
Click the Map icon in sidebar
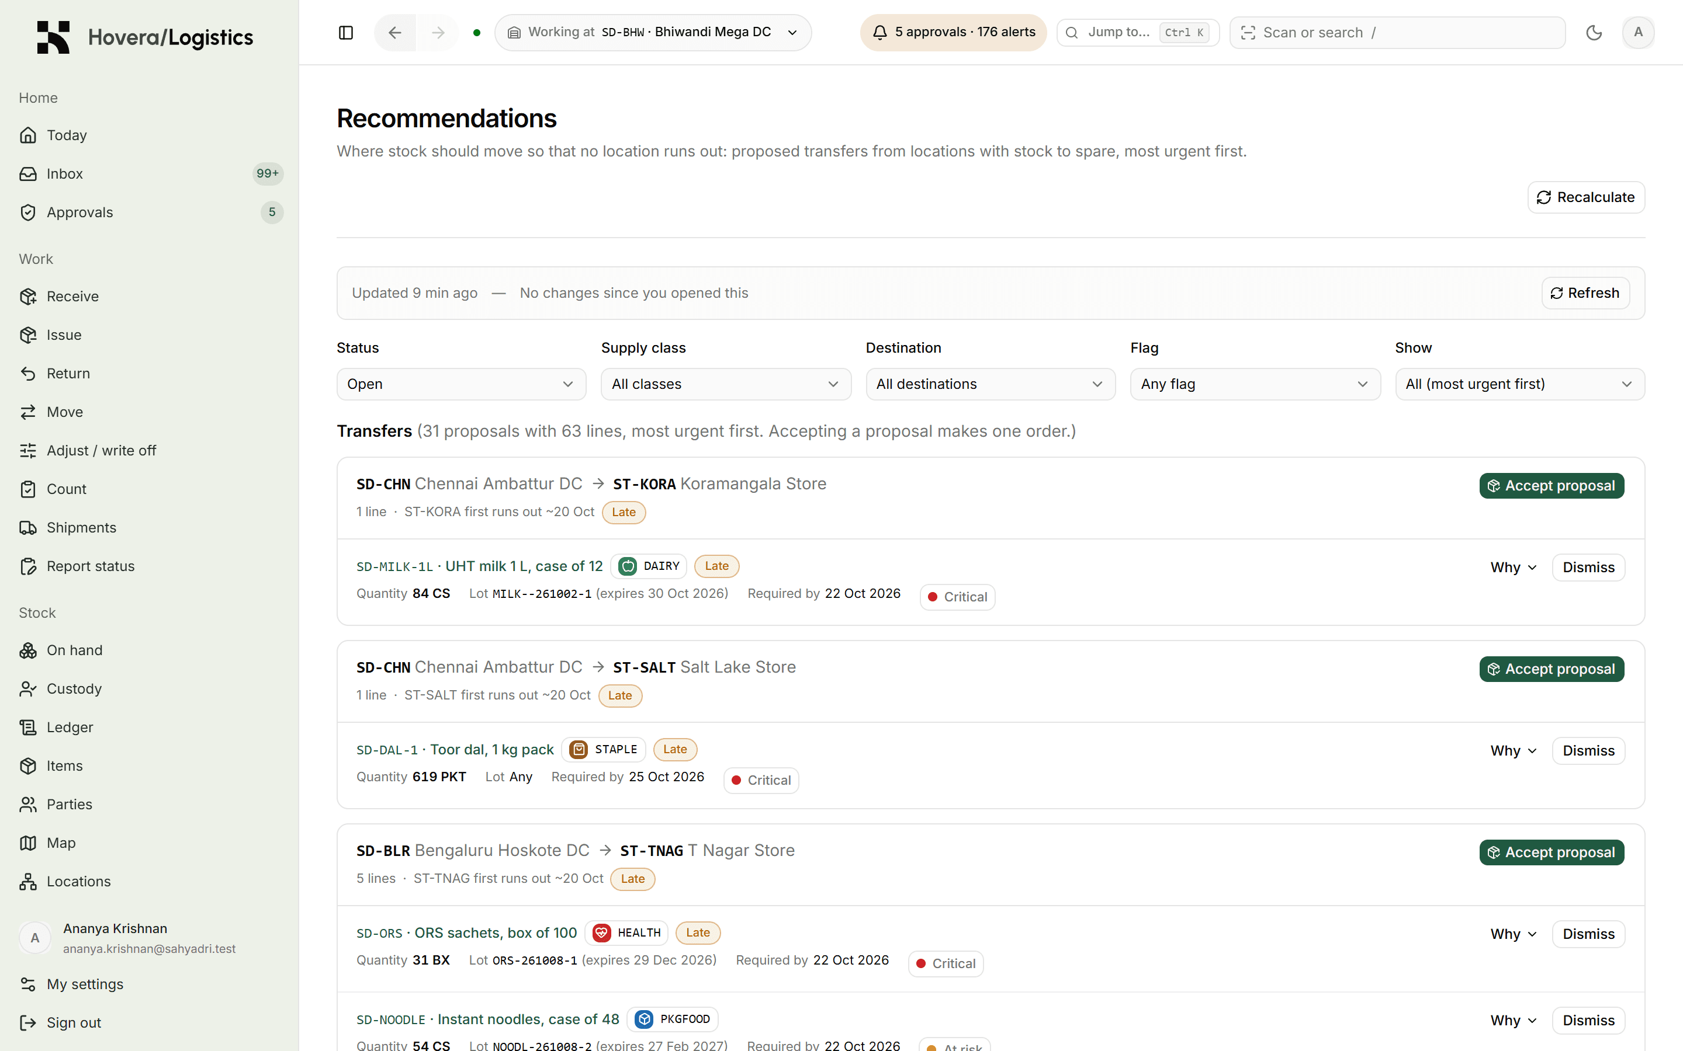pyautogui.click(x=28, y=843)
